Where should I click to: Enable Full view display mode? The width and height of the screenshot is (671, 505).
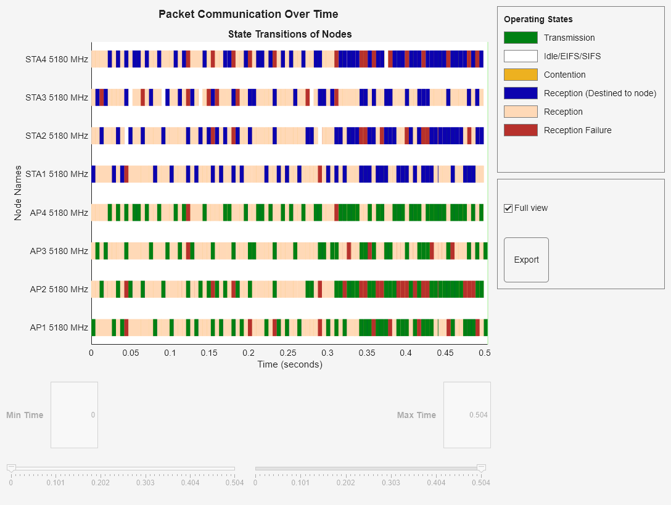[508, 208]
